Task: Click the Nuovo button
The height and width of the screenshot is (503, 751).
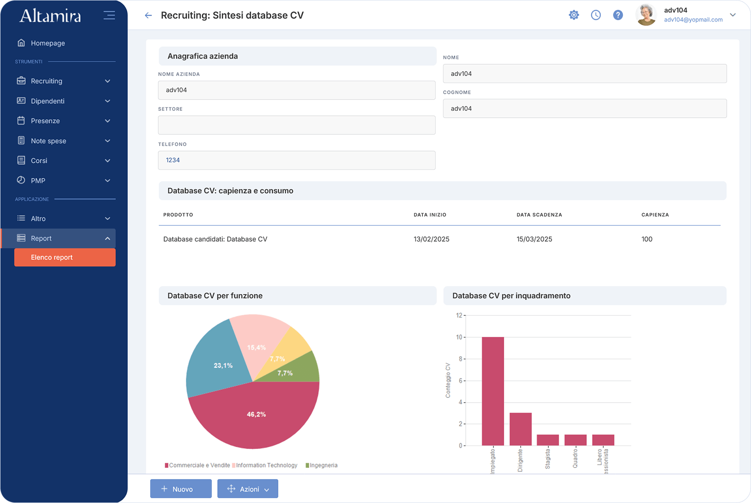Action: click(x=181, y=489)
